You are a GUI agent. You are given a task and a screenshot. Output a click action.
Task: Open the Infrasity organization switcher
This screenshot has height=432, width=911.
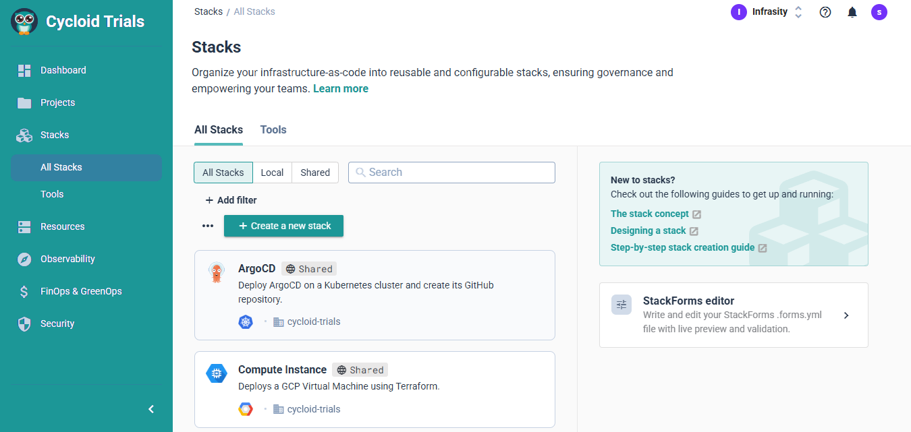(767, 11)
